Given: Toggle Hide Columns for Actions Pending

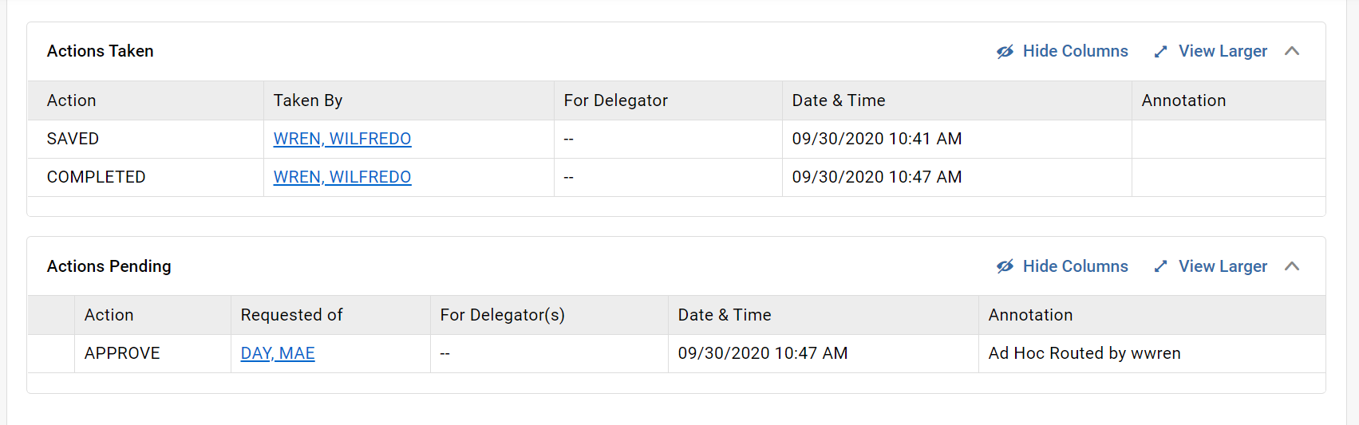Looking at the screenshot, I should pos(1062,266).
